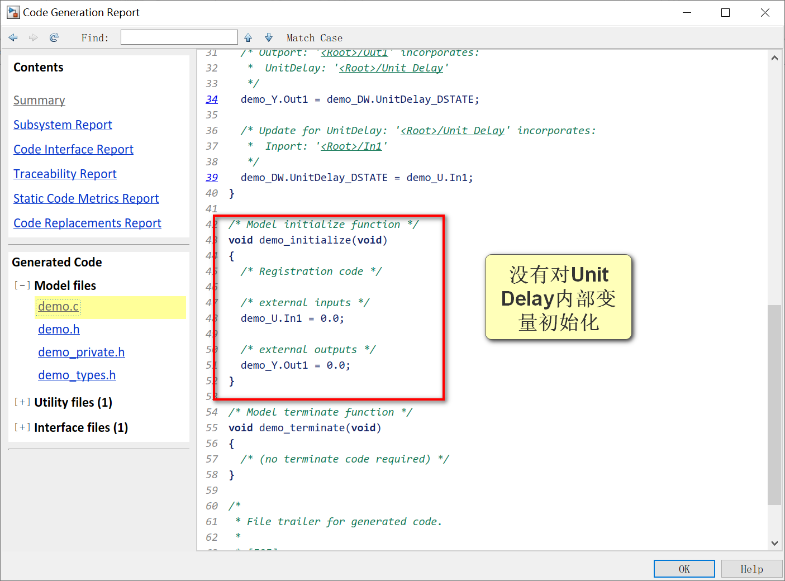Click the scrollbar up arrow
The image size is (785, 581).
pos(774,58)
